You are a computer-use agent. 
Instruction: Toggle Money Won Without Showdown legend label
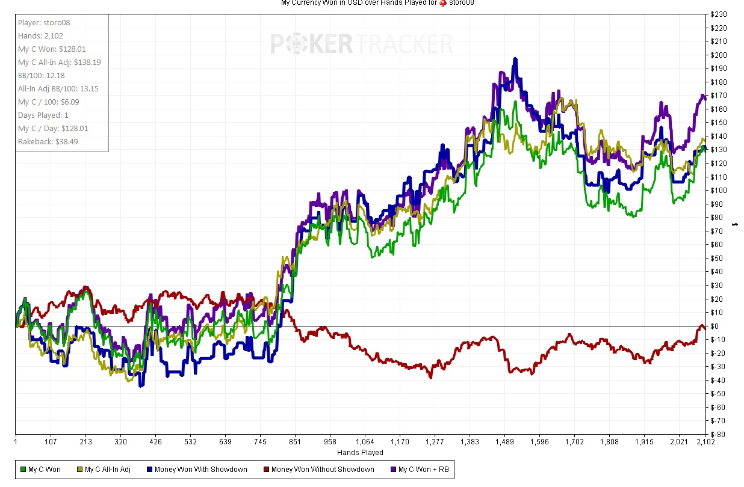click(323, 470)
